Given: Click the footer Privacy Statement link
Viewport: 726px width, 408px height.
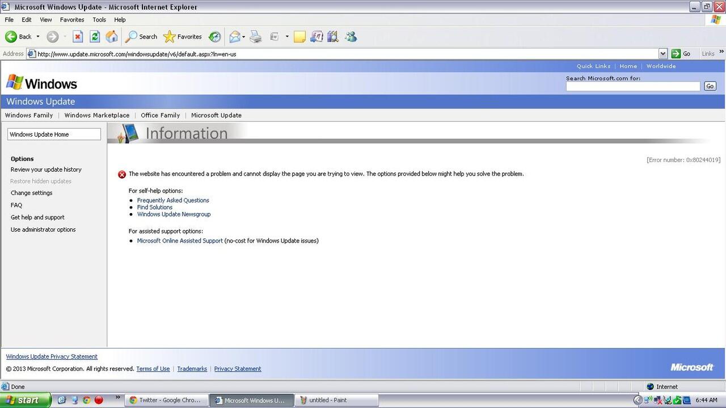Looking at the screenshot, I should 238,369.
